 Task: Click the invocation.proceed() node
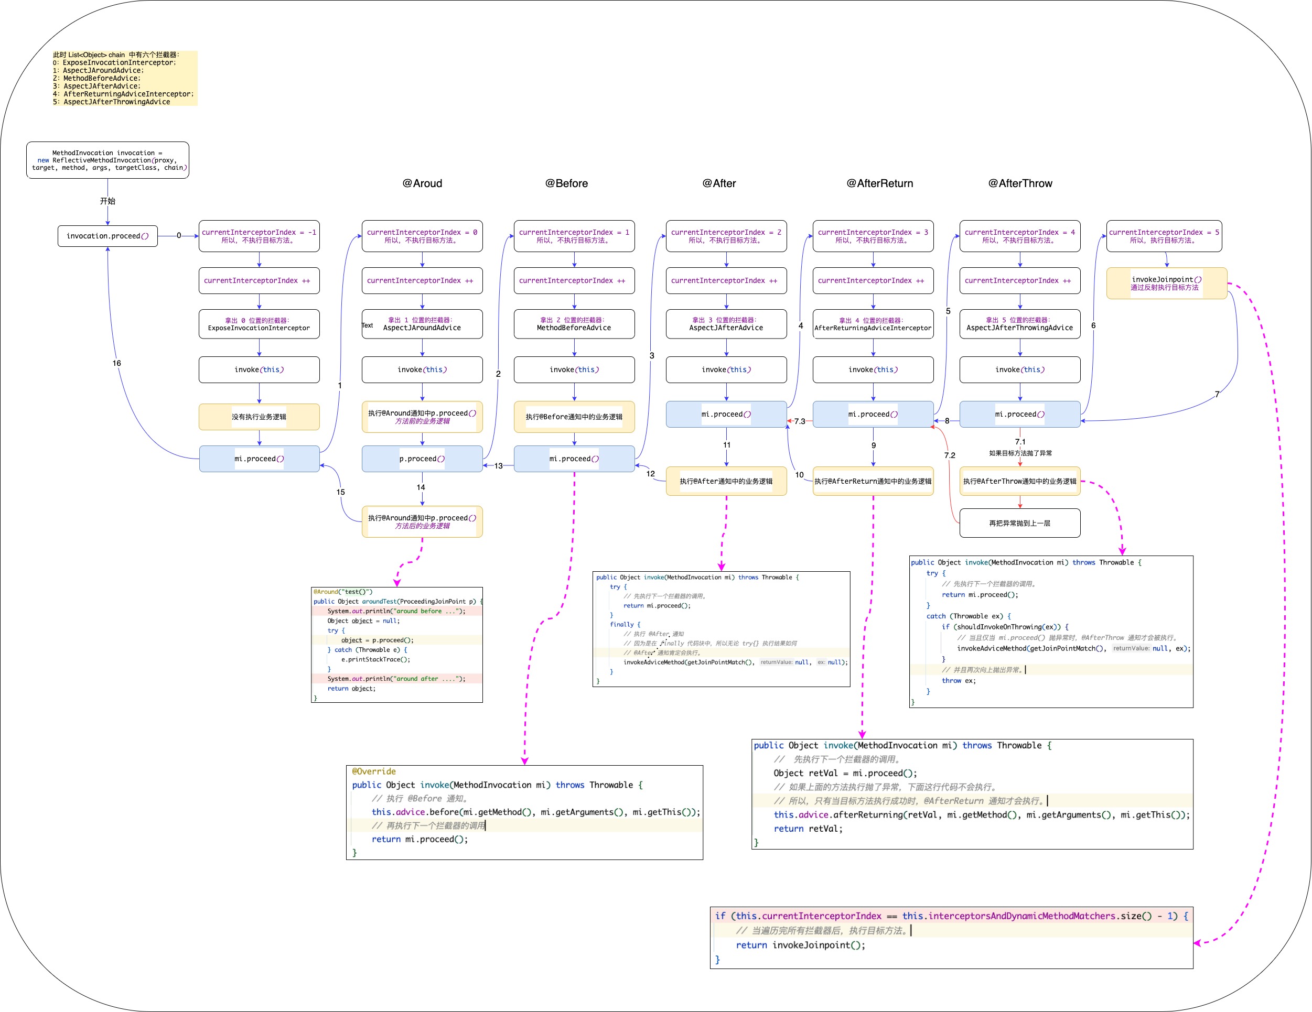click(x=107, y=236)
